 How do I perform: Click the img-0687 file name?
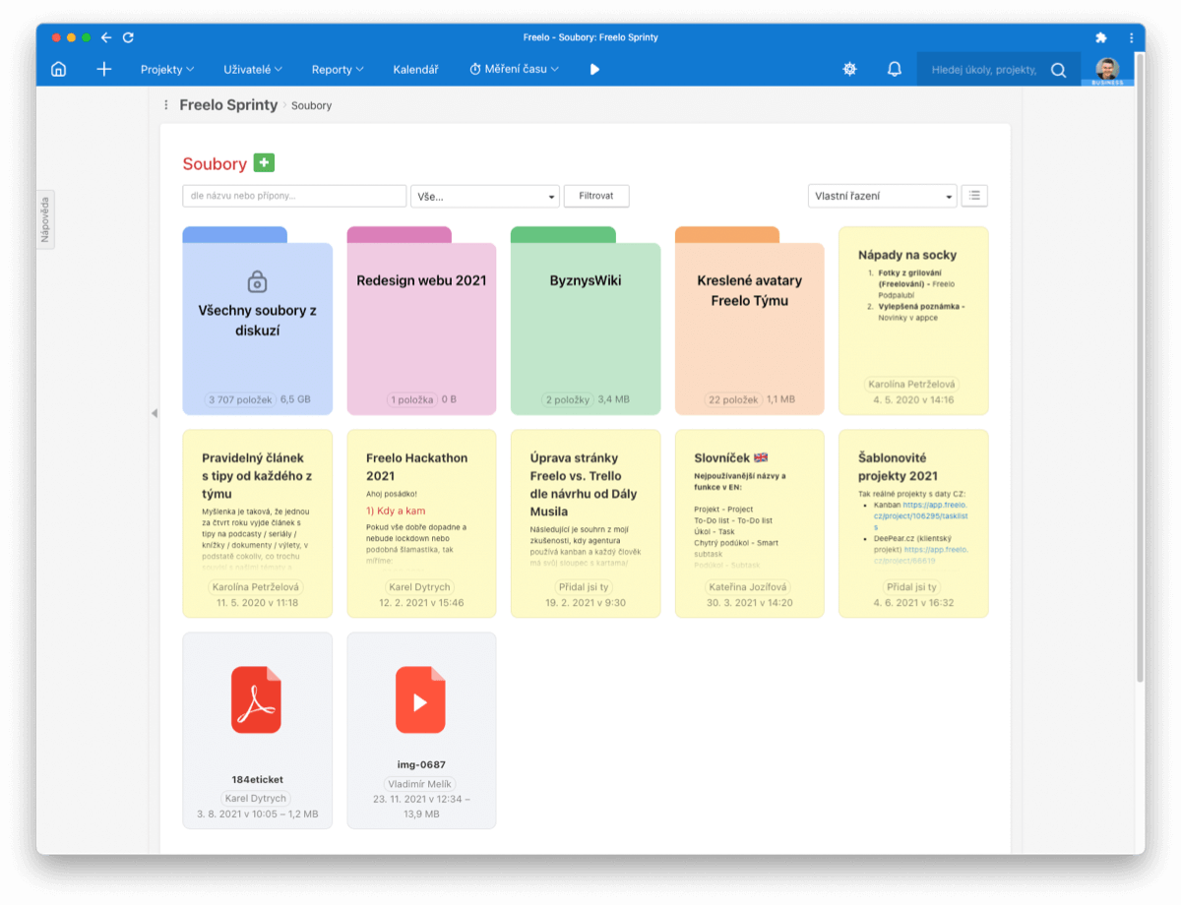[421, 764]
